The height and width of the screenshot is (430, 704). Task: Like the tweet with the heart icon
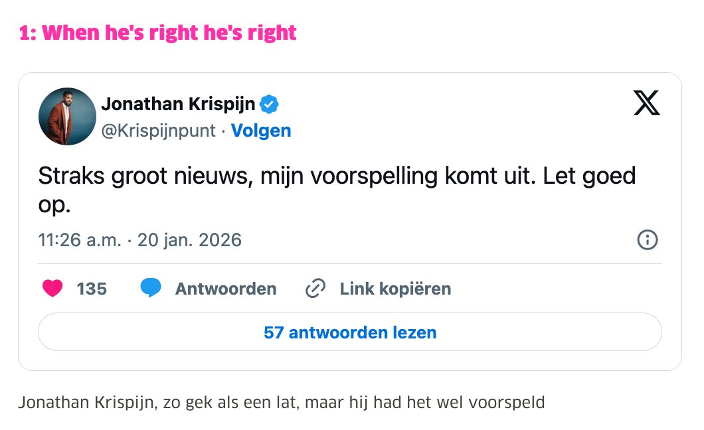[52, 289]
